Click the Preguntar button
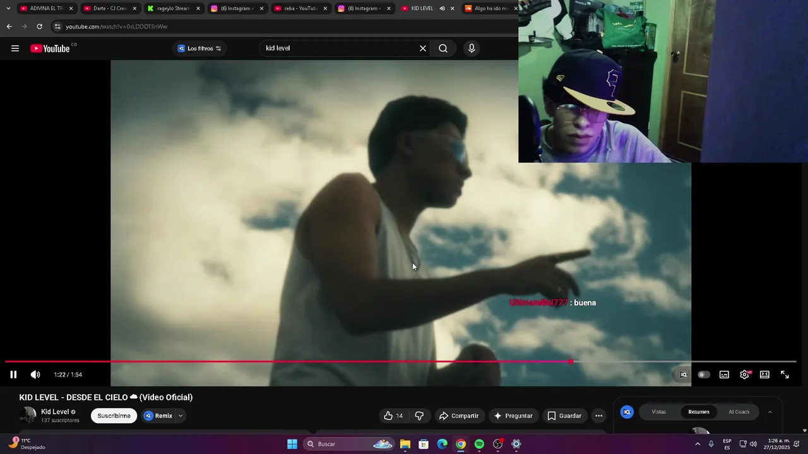This screenshot has height=454, width=808. click(513, 416)
